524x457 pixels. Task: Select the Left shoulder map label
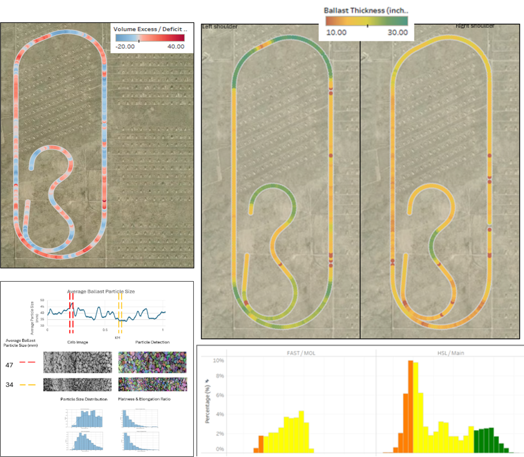point(220,26)
